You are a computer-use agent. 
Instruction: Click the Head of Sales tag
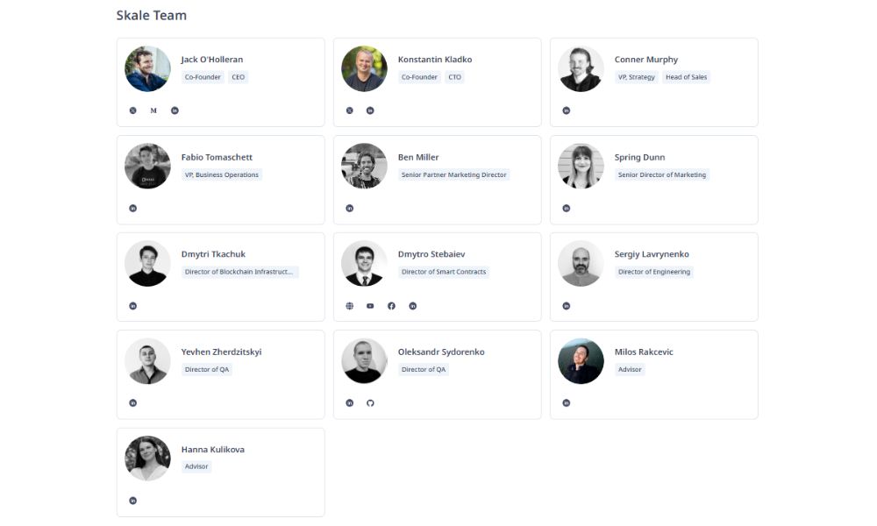point(686,77)
